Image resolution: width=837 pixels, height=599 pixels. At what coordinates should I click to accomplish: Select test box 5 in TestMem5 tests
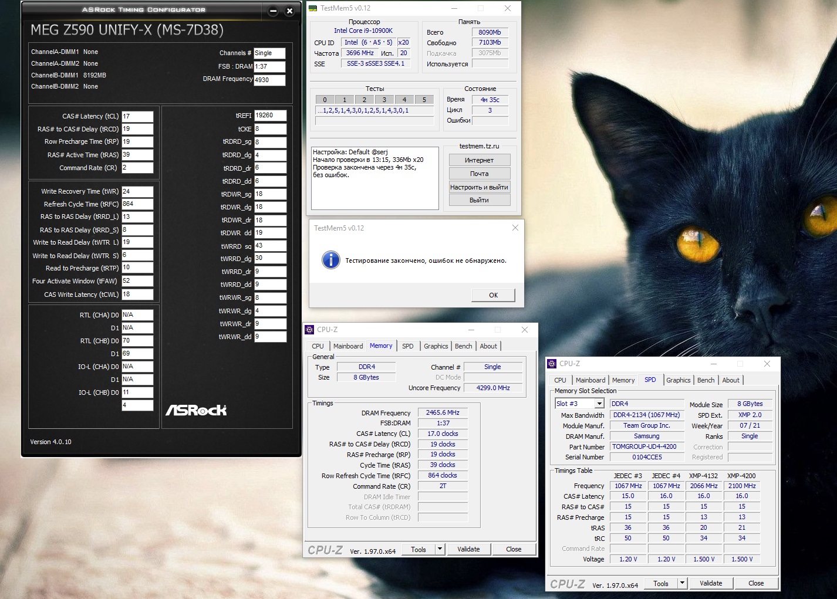click(x=424, y=100)
